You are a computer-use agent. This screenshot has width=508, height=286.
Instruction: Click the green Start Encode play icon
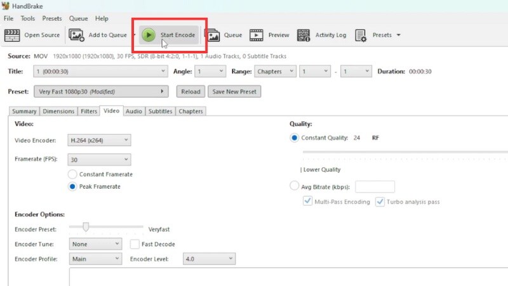[x=149, y=35]
